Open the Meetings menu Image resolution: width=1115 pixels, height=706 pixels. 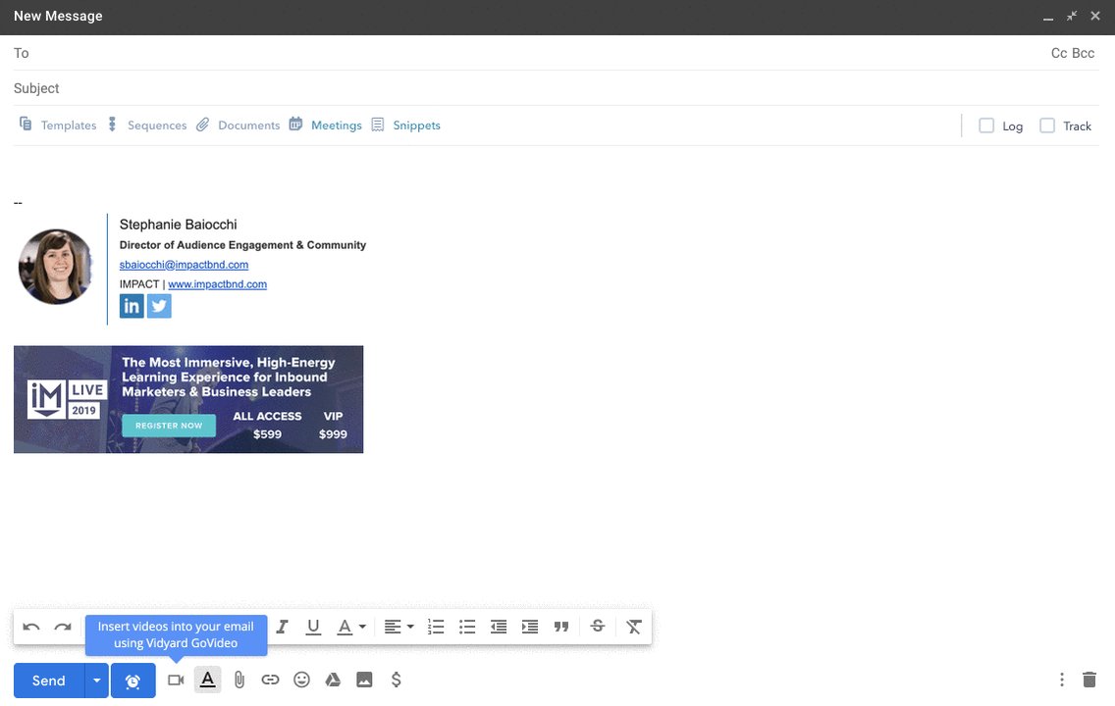tap(325, 125)
